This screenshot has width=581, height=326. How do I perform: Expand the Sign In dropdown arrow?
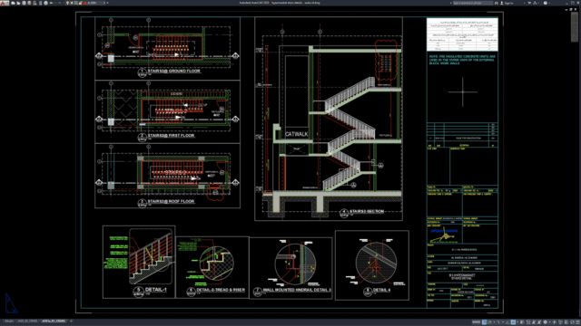pyautogui.click(x=525, y=3)
